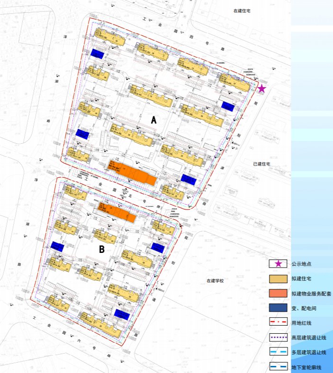Click the purple star marker on the map
The width and height of the screenshot is (333, 373).
(x=262, y=88)
